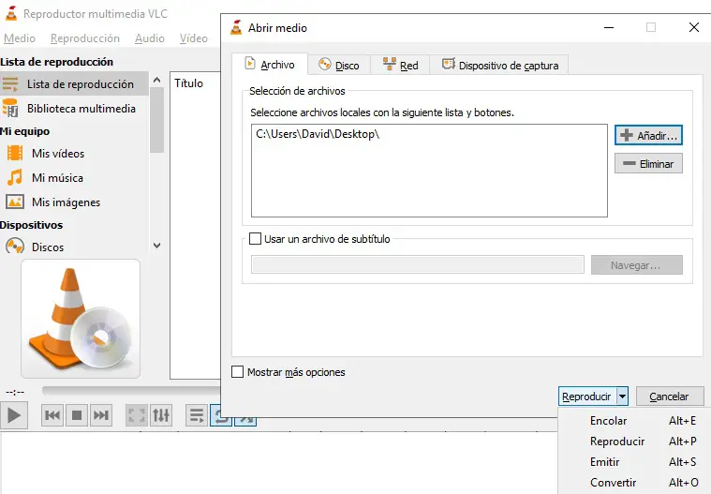This screenshot has height=494, width=711.
Task: Expand the Reproducir dropdown arrow
Action: pos(623,397)
